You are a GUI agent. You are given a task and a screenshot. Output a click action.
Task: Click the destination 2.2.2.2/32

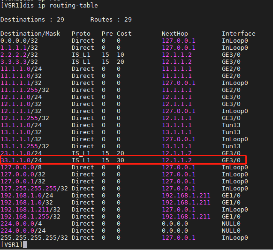click(x=19, y=55)
